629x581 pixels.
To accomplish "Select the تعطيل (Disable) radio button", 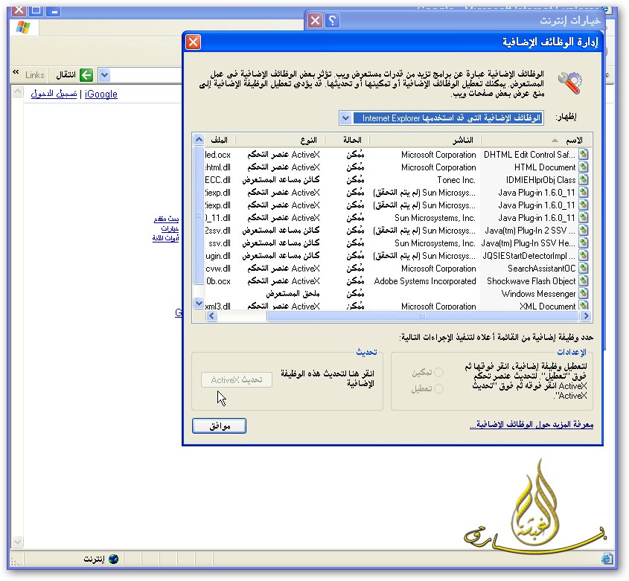I will (439, 388).
